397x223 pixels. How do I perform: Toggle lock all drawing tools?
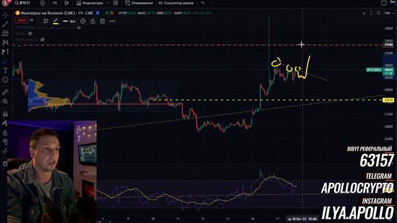click(6, 133)
